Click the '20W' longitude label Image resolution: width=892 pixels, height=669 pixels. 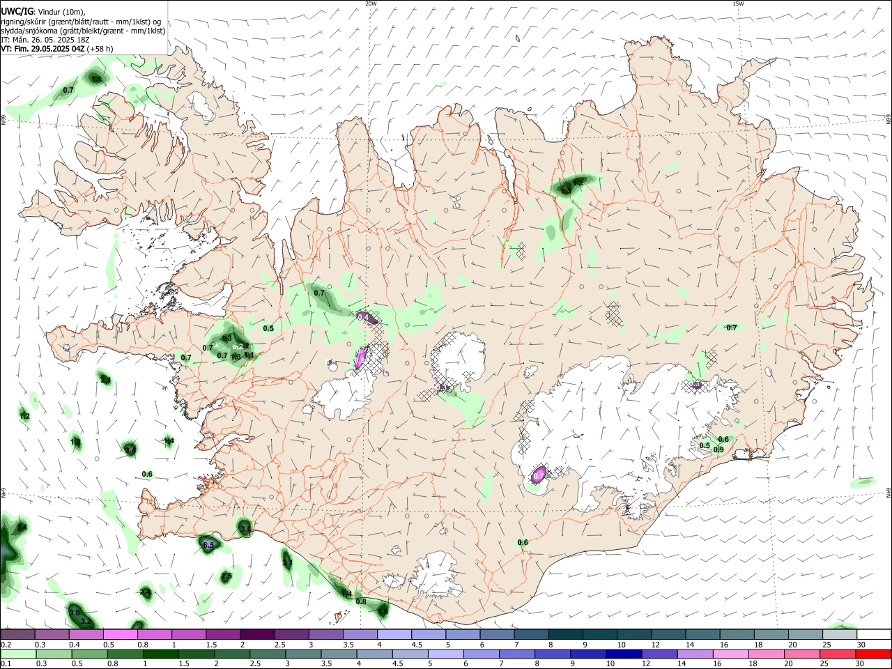pyautogui.click(x=371, y=3)
